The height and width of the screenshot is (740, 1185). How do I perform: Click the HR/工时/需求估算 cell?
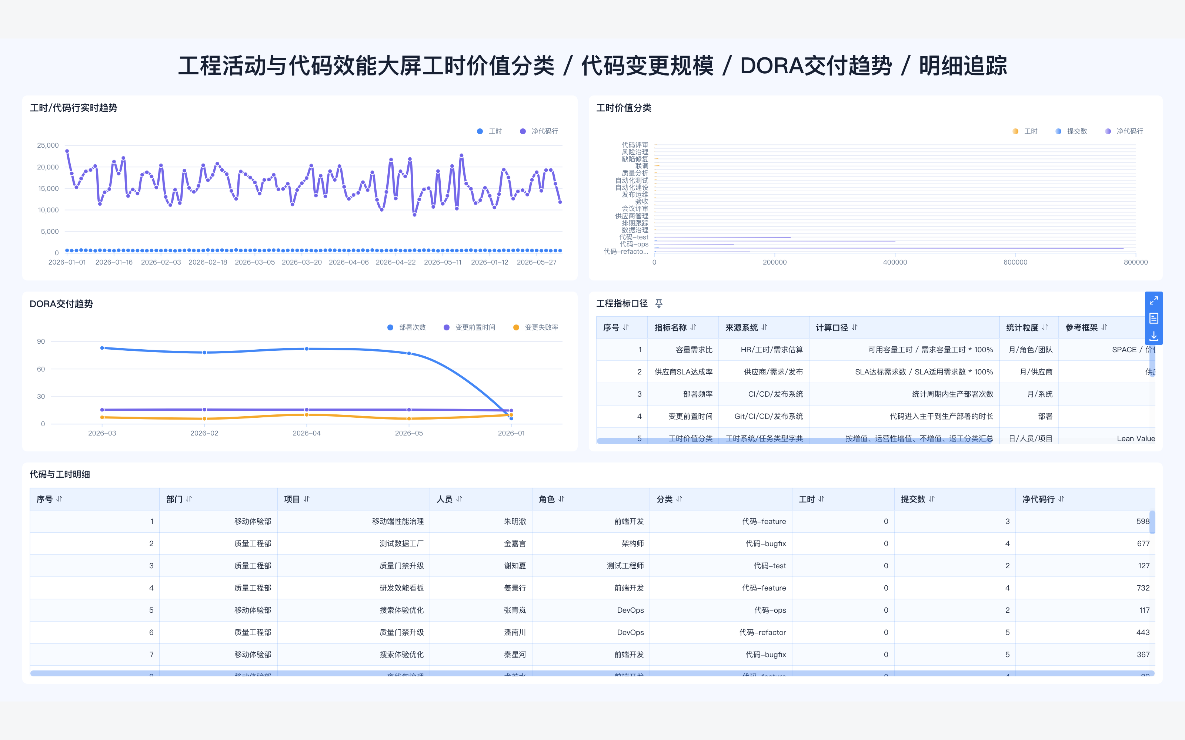coord(764,350)
